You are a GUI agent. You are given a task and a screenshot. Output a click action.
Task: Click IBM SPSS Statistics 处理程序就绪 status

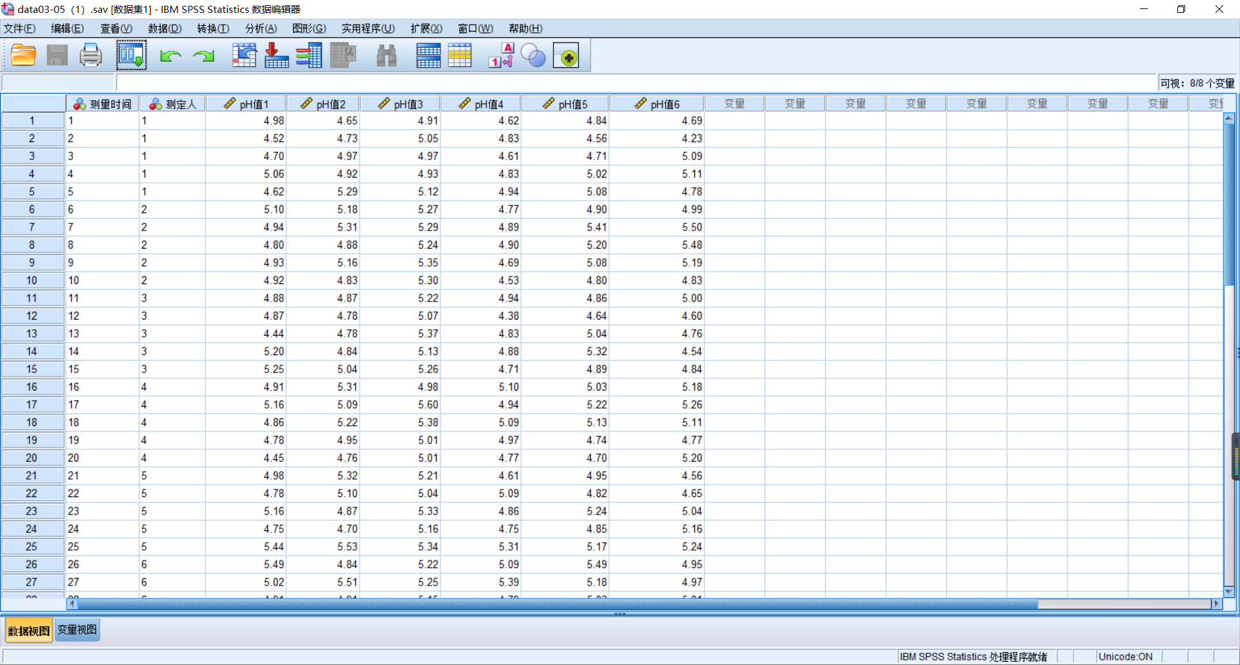pos(973,657)
